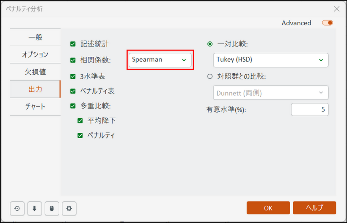This screenshot has height=223, width=347.
Task: Click the OK button
Action: tap(268, 208)
